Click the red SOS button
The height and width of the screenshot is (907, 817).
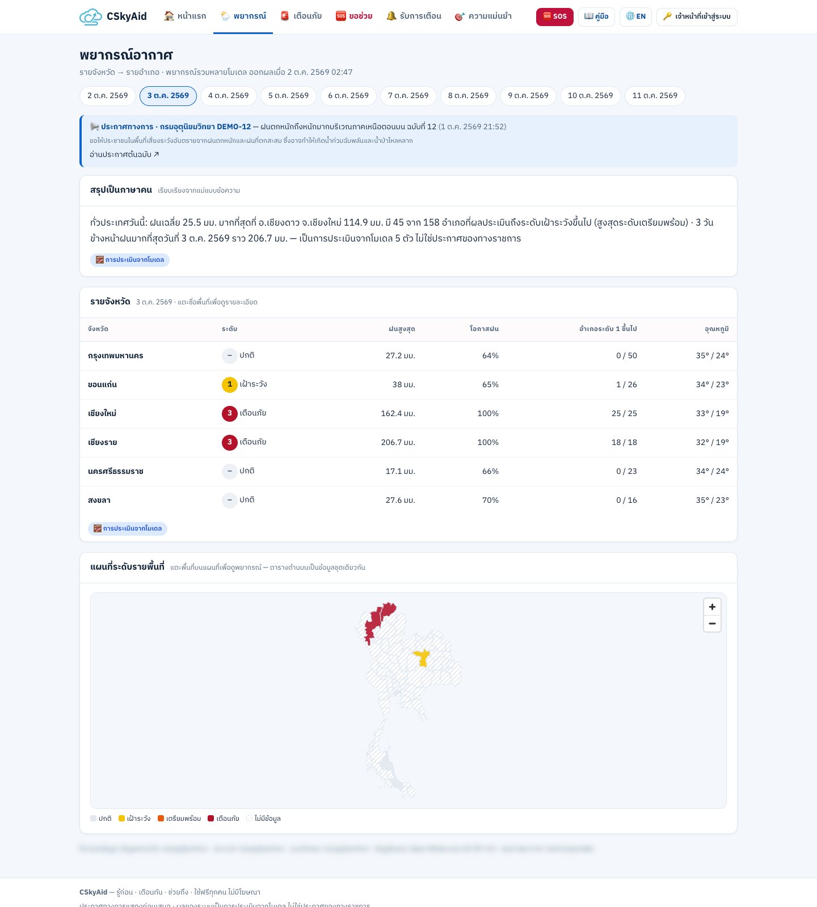tap(555, 16)
